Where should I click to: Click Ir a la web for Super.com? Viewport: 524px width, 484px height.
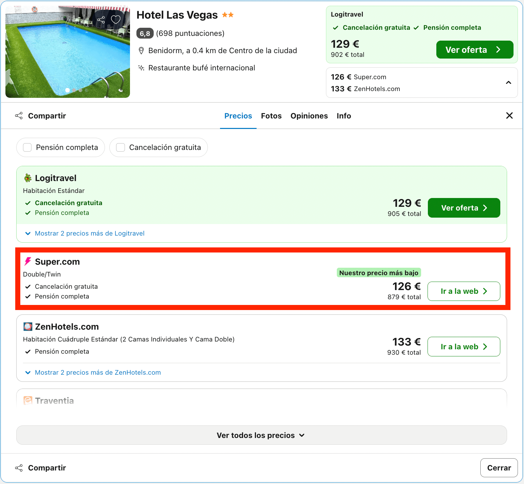(464, 291)
